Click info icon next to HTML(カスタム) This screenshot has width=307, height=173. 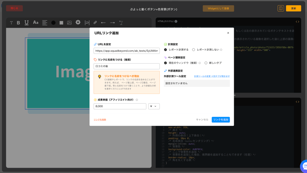(x=176, y=21)
